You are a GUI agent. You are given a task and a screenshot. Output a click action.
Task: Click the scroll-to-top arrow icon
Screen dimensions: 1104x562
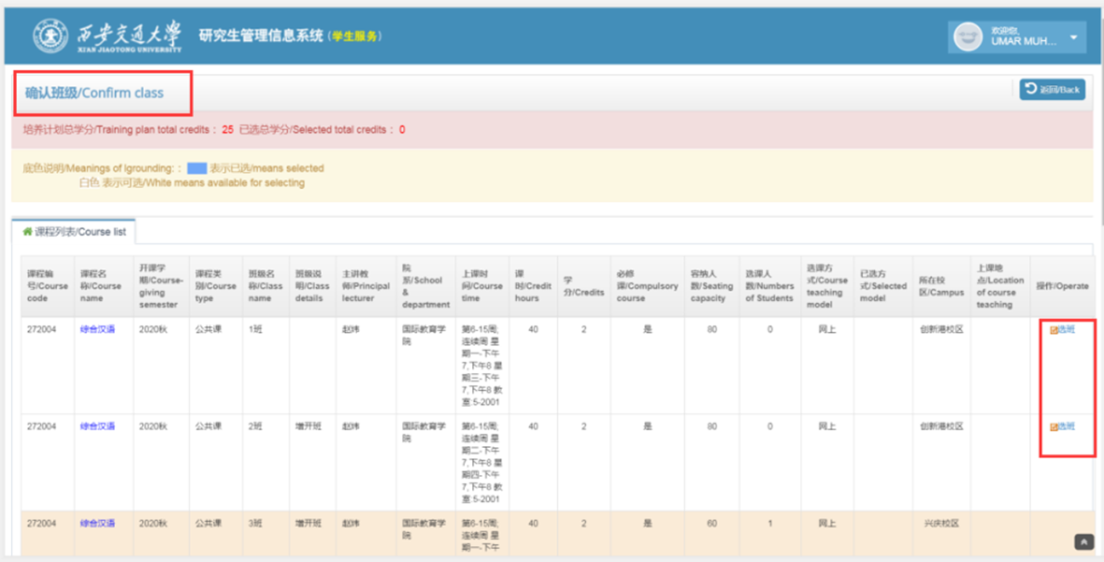(x=1084, y=541)
